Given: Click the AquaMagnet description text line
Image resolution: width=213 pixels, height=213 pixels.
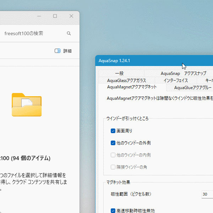Looking at the screenshot, I should click(160, 98).
